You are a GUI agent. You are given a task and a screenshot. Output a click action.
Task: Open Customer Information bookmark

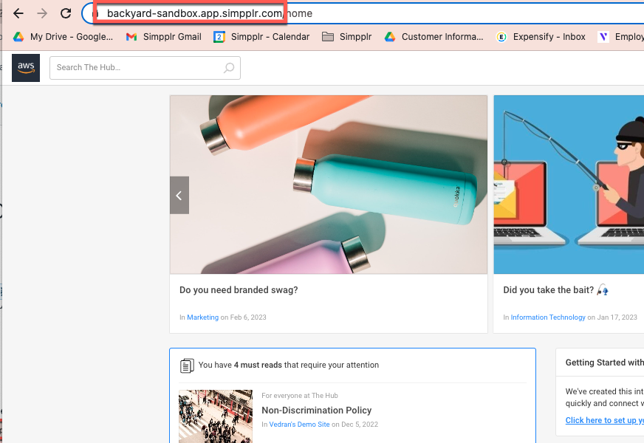pos(434,37)
